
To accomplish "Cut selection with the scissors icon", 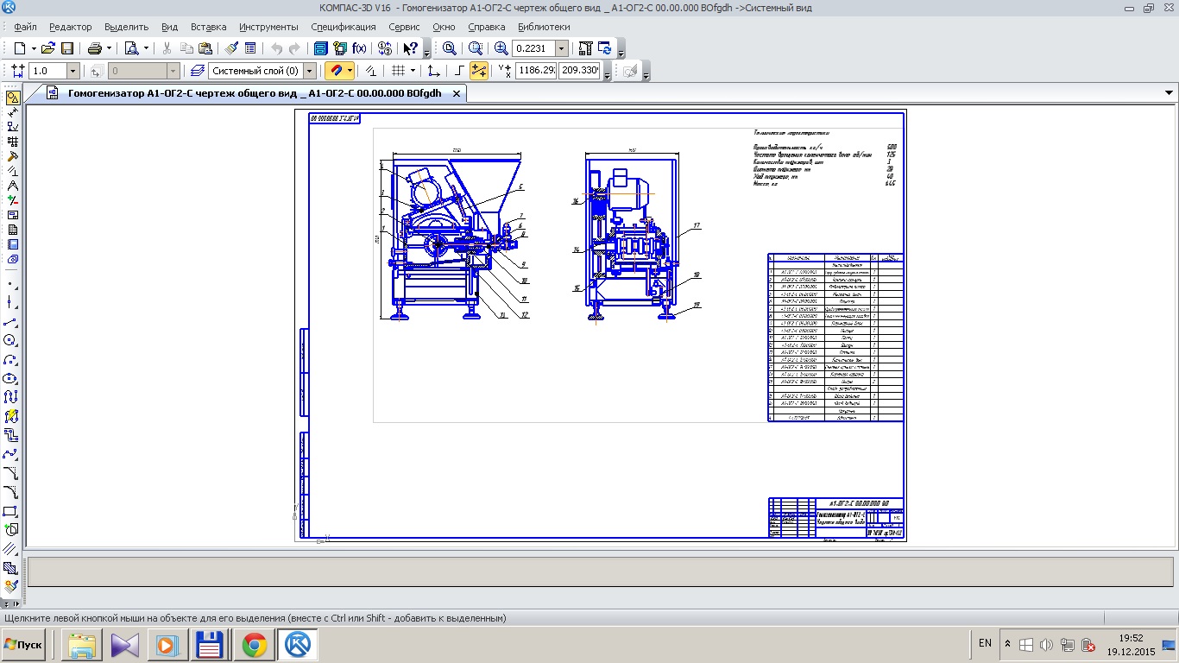I will coord(167,48).
